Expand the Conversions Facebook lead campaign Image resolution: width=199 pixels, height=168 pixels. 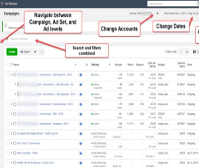pos(12,104)
